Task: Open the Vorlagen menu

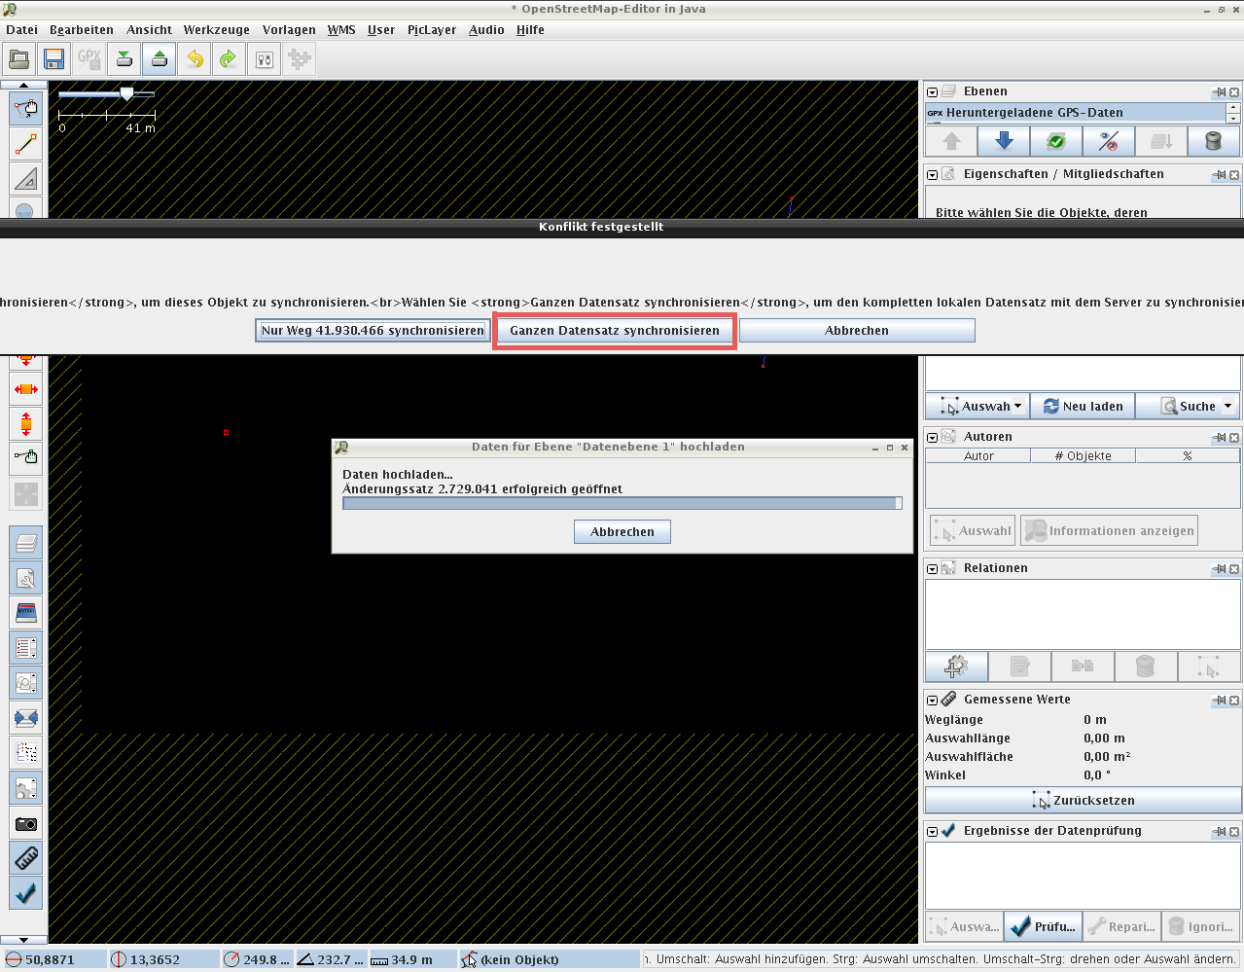Action: 289,30
